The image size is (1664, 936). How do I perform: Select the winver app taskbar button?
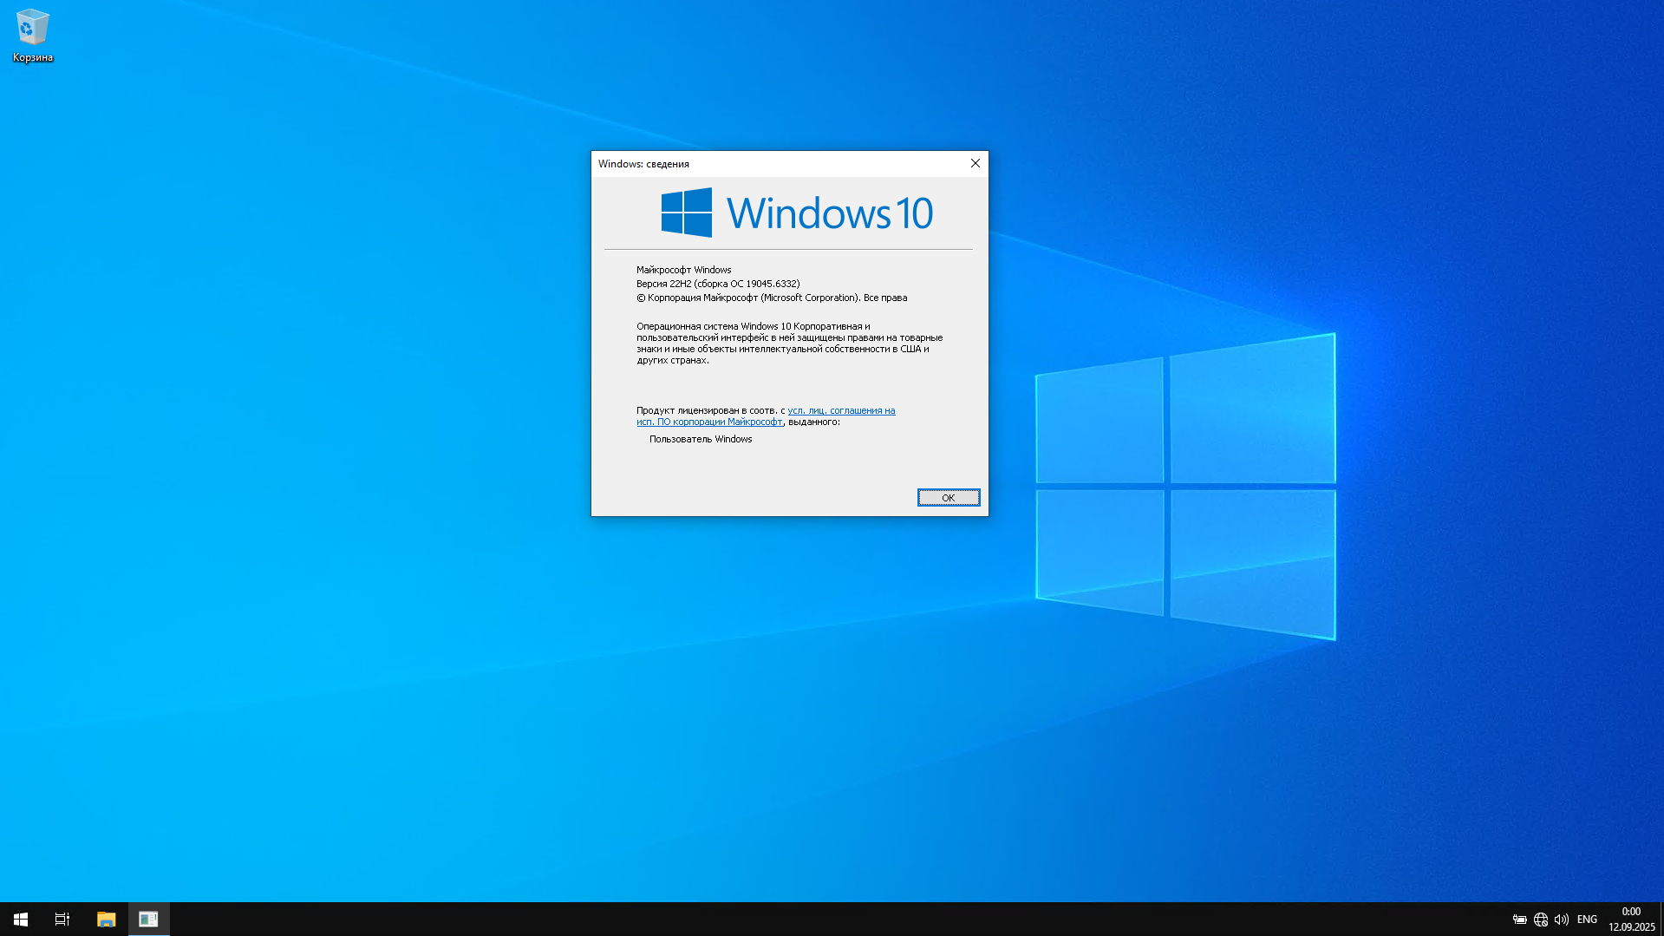148,919
